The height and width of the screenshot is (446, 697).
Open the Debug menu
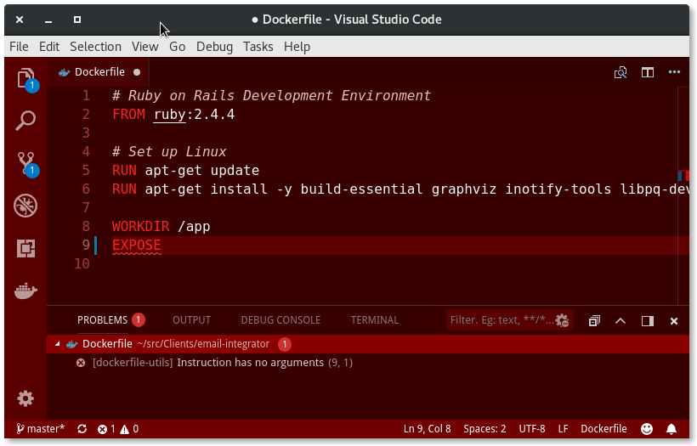[x=214, y=47]
